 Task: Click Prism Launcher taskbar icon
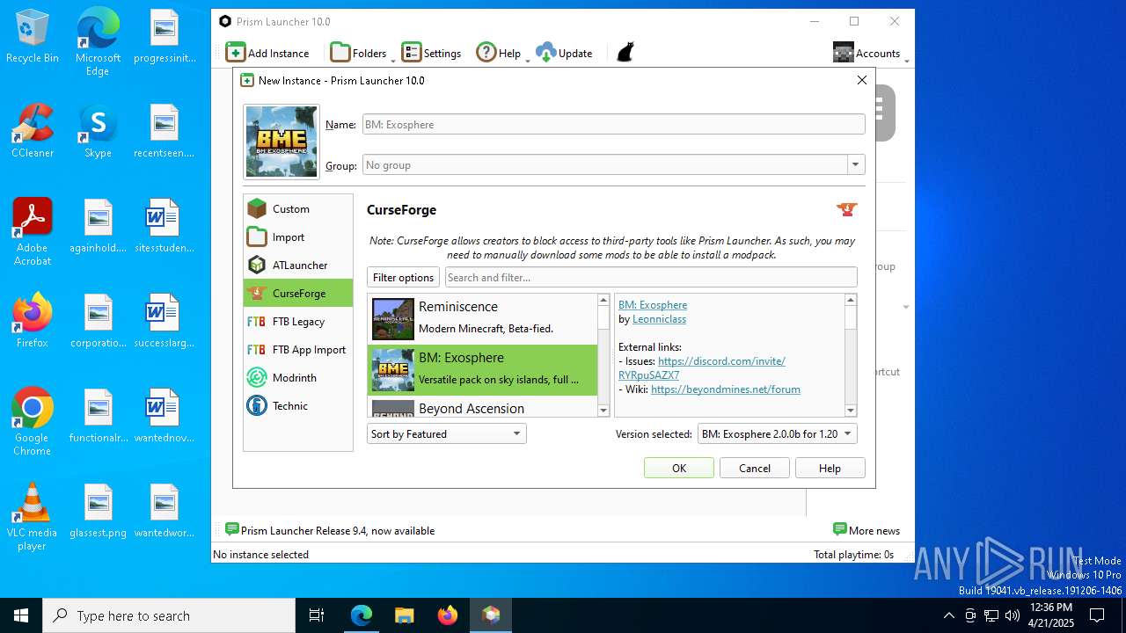click(491, 615)
